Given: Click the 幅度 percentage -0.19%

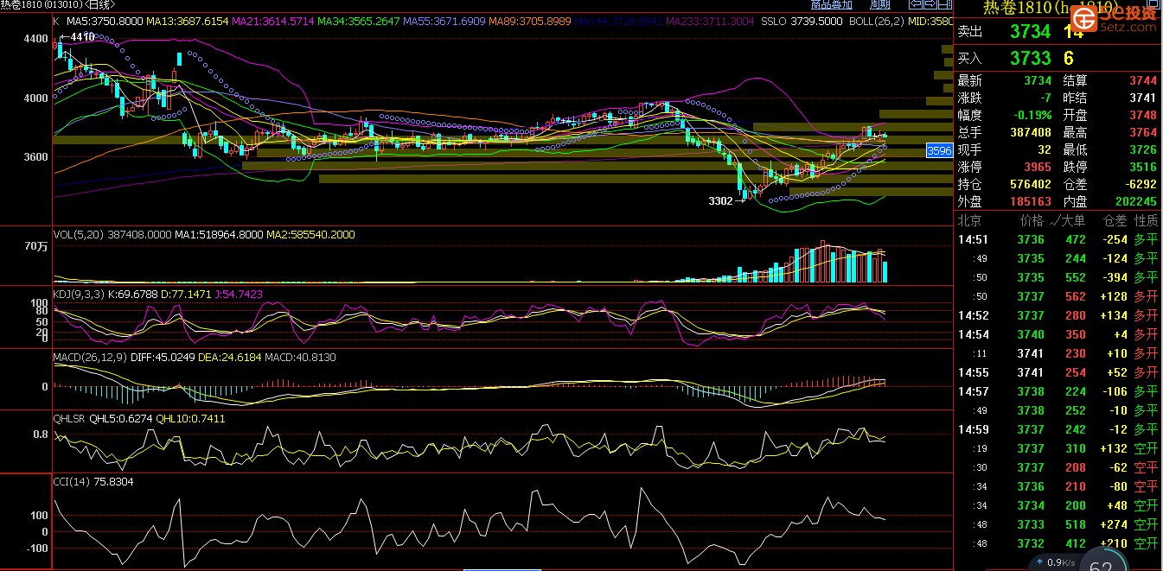Looking at the screenshot, I should point(1033,115).
